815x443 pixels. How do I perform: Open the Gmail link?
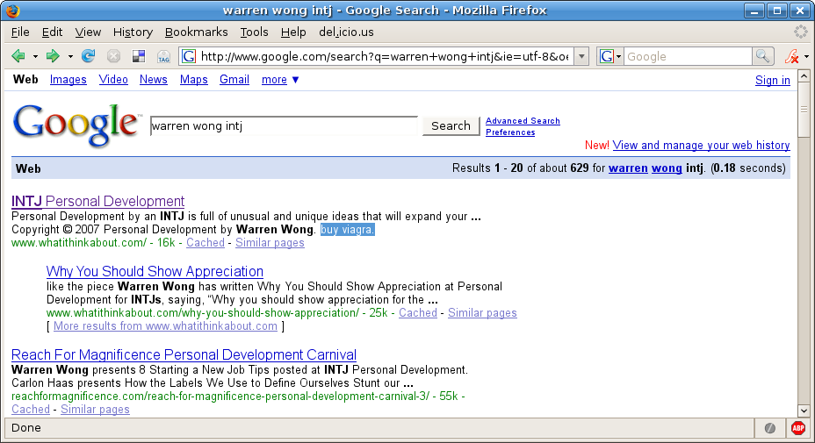click(234, 80)
